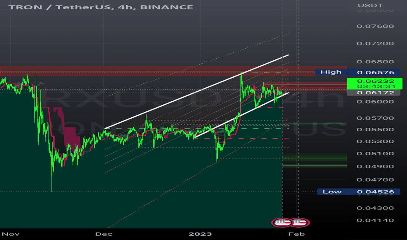Click the Low label tag
Viewport: 407px width, 240px height.
332,192
